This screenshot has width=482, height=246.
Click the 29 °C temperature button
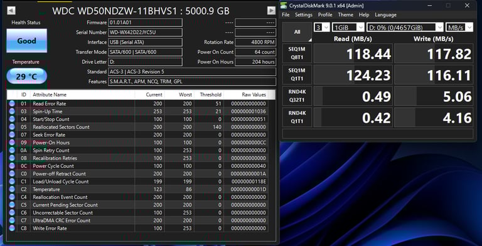tap(27, 76)
